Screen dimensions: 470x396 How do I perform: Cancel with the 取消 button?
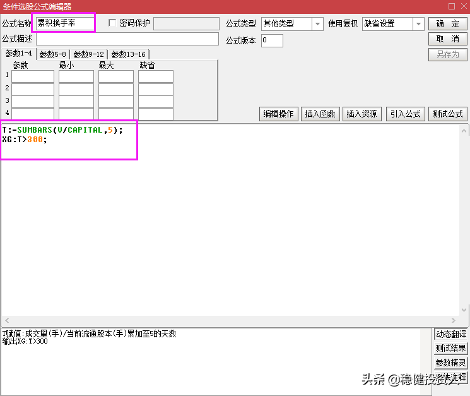447,39
